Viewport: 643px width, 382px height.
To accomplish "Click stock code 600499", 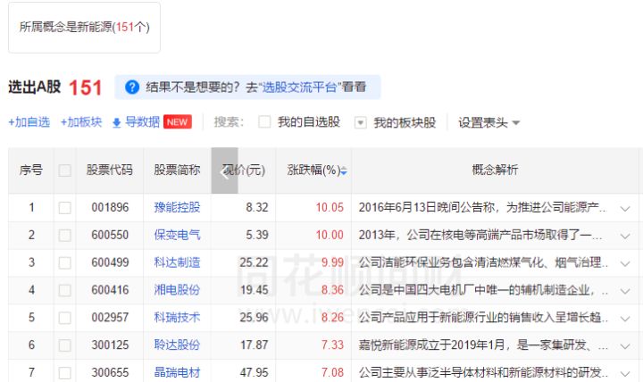I will [x=110, y=262].
